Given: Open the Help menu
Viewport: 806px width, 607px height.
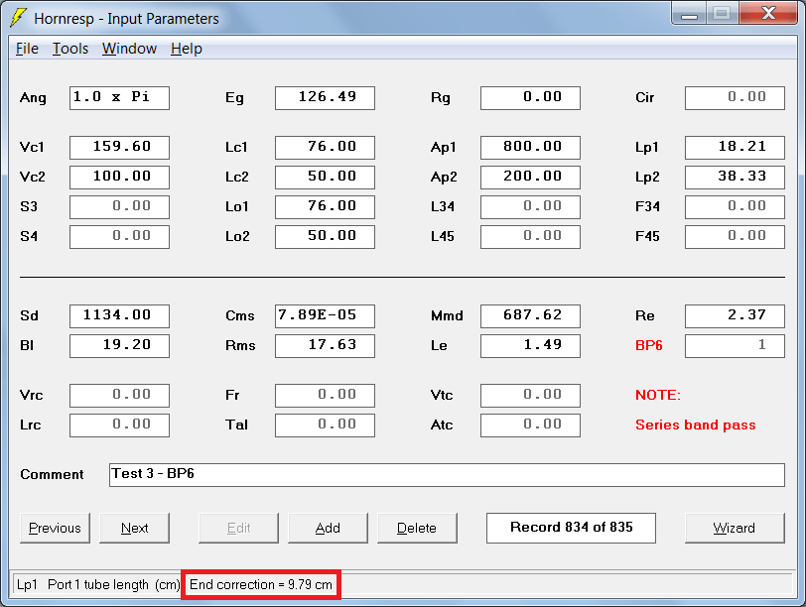Looking at the screenshot, I should [x=187, y=49].
